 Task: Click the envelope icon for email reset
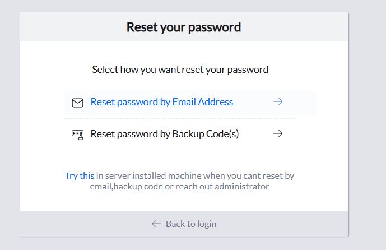coord(77,103)
